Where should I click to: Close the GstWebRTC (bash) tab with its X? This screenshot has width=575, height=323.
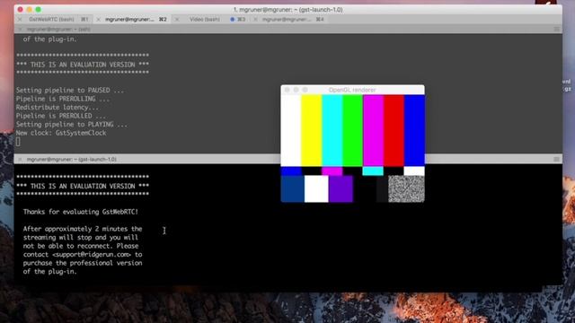[x=20, y=20]
